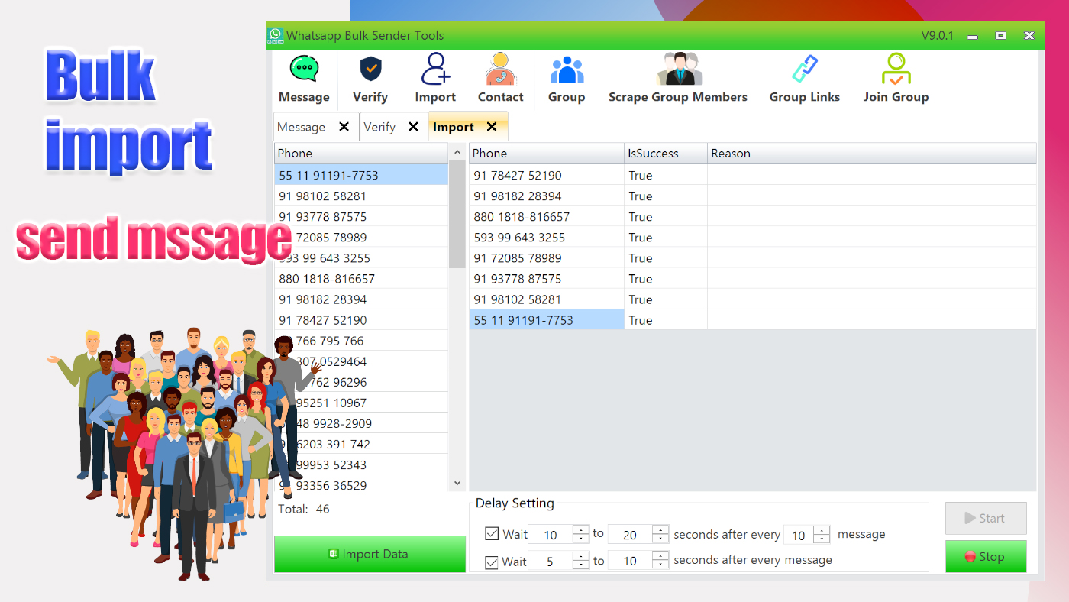
Task: Click the first wait maximum field showing 20
Action: click(630, 535)
